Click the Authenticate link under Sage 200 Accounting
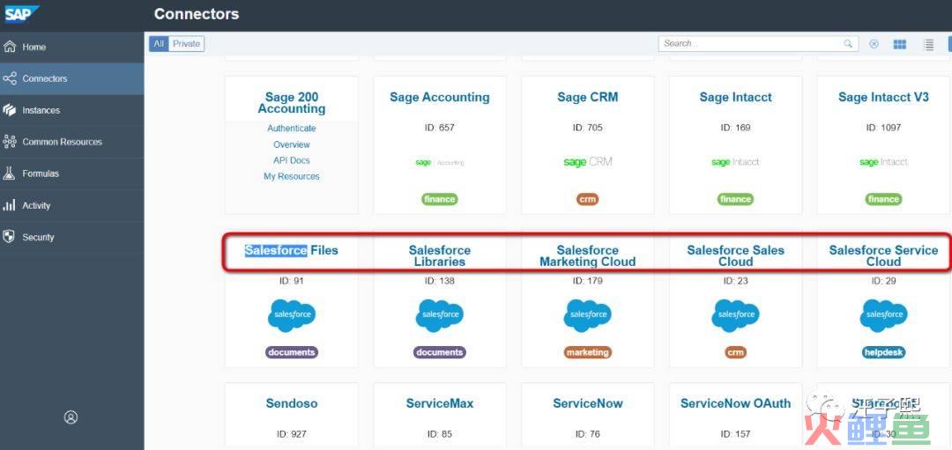The height and width of the screenshot is (450, 952). [292, 129]
